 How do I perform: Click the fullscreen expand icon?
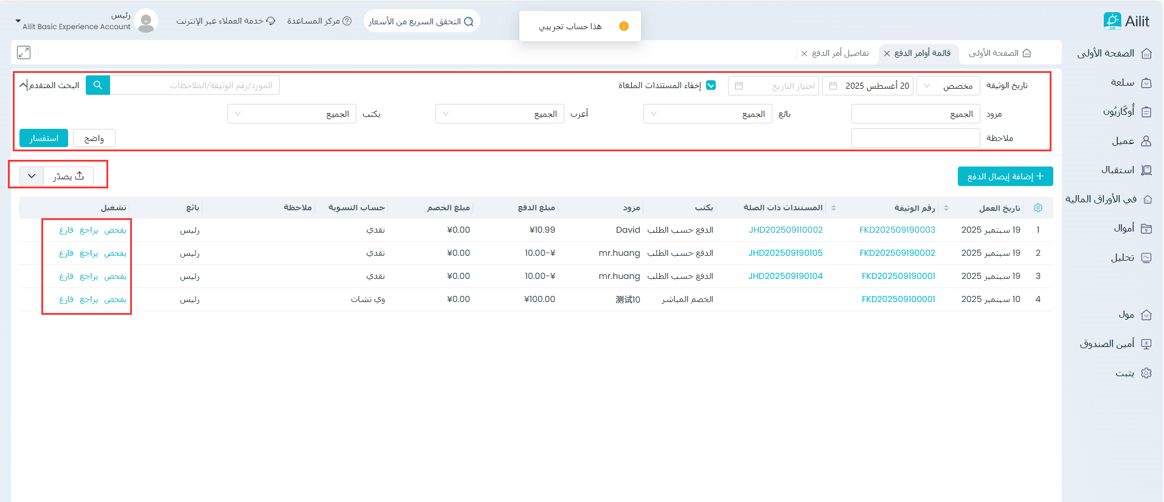(24, 53)
